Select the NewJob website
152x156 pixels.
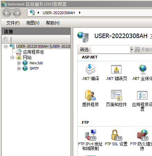coord(36,63)
